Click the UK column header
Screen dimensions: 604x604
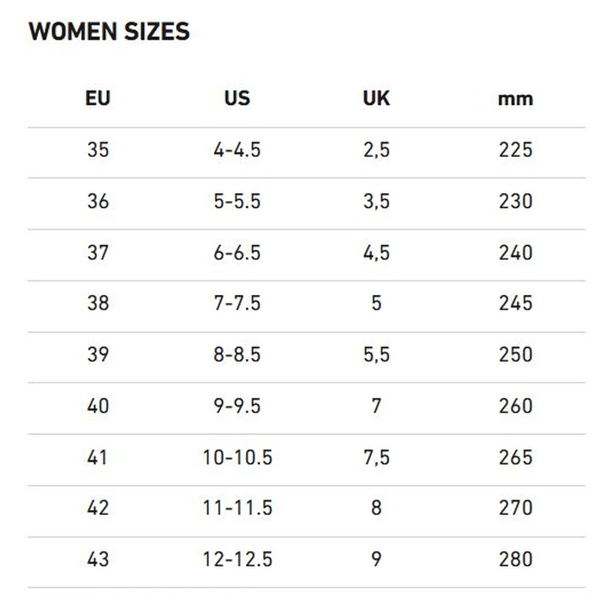pyautogui.click(x=376, y=98)
